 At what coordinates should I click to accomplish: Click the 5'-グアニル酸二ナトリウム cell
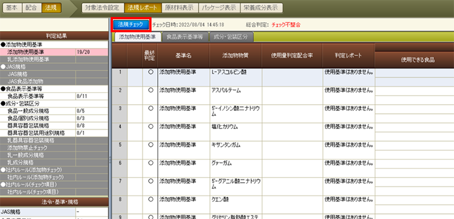(236, 186)
